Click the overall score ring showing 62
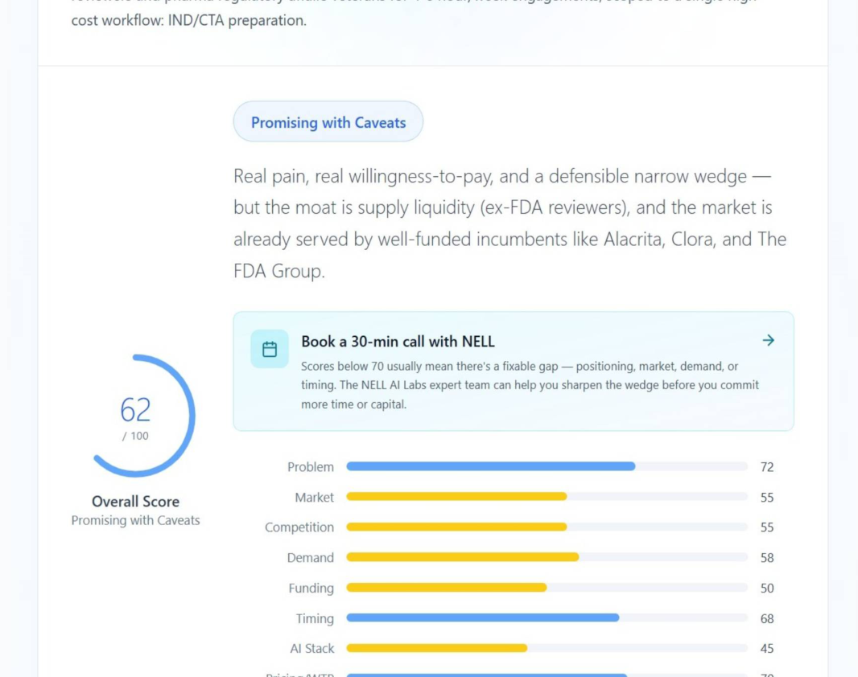 (x=136, y=415)
